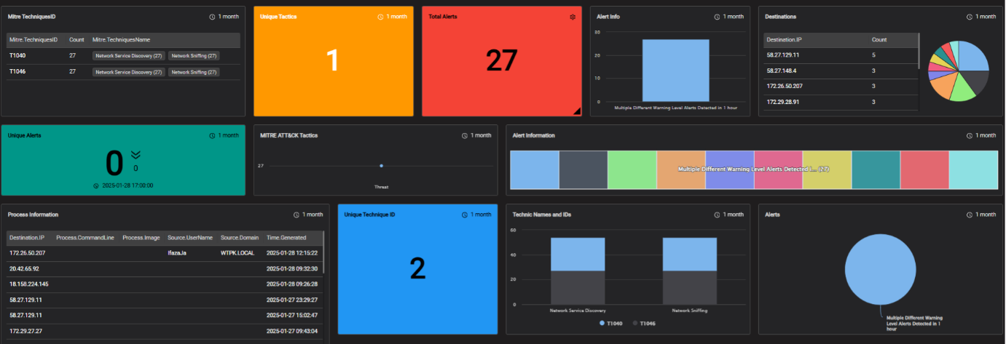Open the Total Alerts widget settings gear
The width and height of the screenshot is (1006, 344).
(x=573, y=16)
